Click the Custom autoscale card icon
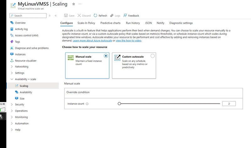 [117, 58]
